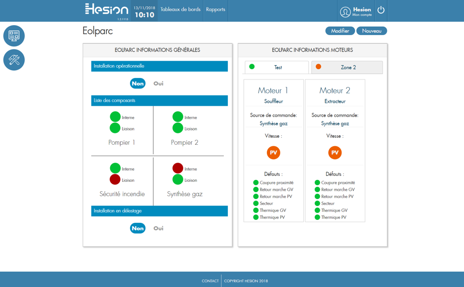
Task: Open the Rapports menu
Action: coord(215,9)
